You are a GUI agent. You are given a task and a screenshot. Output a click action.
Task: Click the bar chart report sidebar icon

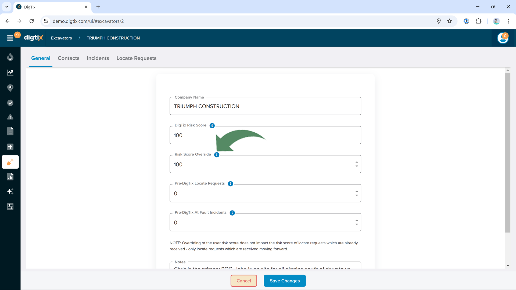10,177
